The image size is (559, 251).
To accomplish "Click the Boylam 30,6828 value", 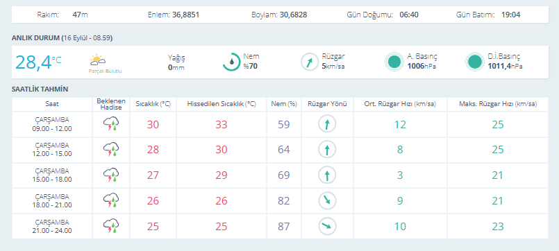I will [x=294, y=15].
